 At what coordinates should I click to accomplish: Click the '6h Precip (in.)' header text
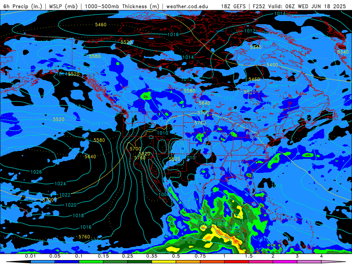(x=23, y=6)
